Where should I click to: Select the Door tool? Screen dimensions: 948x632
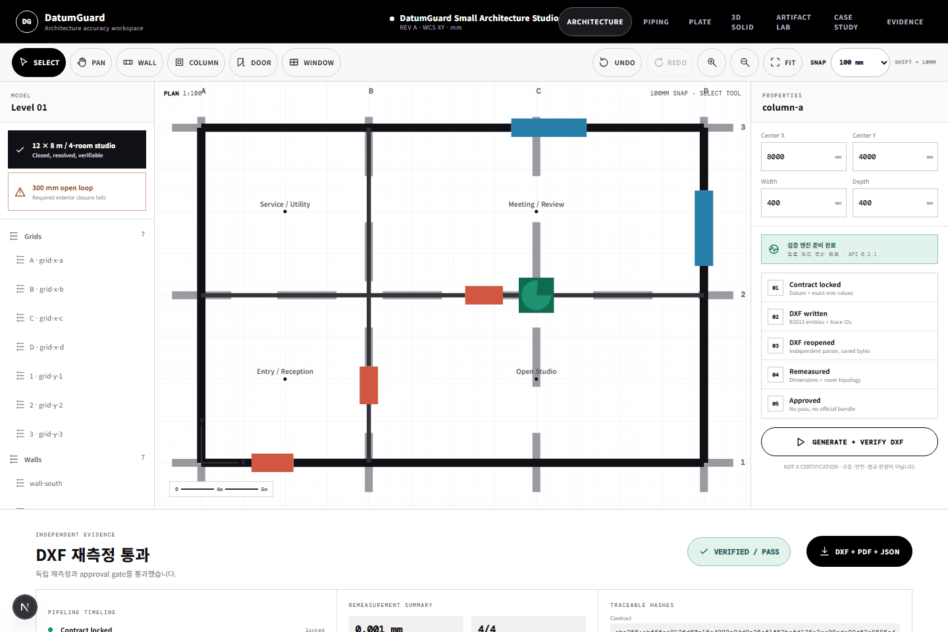click(x=253, y=63)
